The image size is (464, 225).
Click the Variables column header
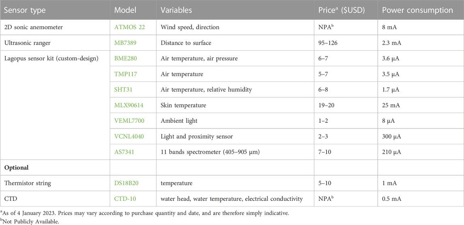176,10
